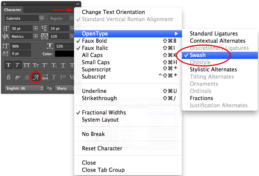The width and height of the screenshot is (259, 176).
Task: Toggle Faux Bold button in Character panel
Action: point(8,65)
